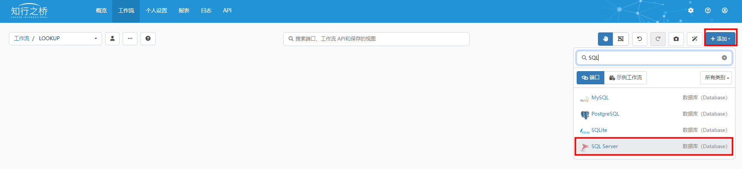The image size is (742, 169).
Task: Expand the 所有类别 category dropdown
Action: click(716, 78)
